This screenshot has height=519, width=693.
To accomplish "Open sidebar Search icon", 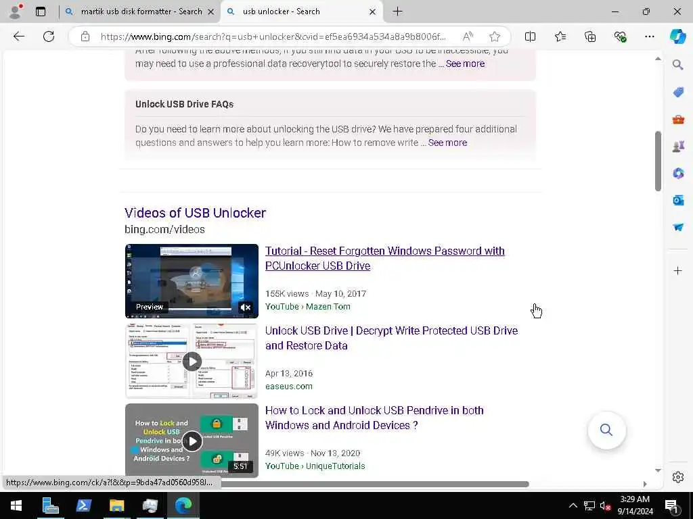I will (678, 65).
